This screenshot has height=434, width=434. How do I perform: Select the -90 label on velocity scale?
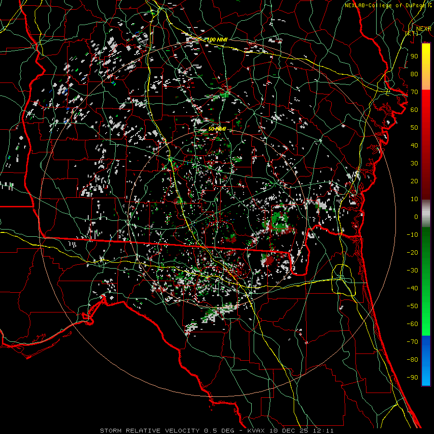pyautogui.click(x=412, y=377)
